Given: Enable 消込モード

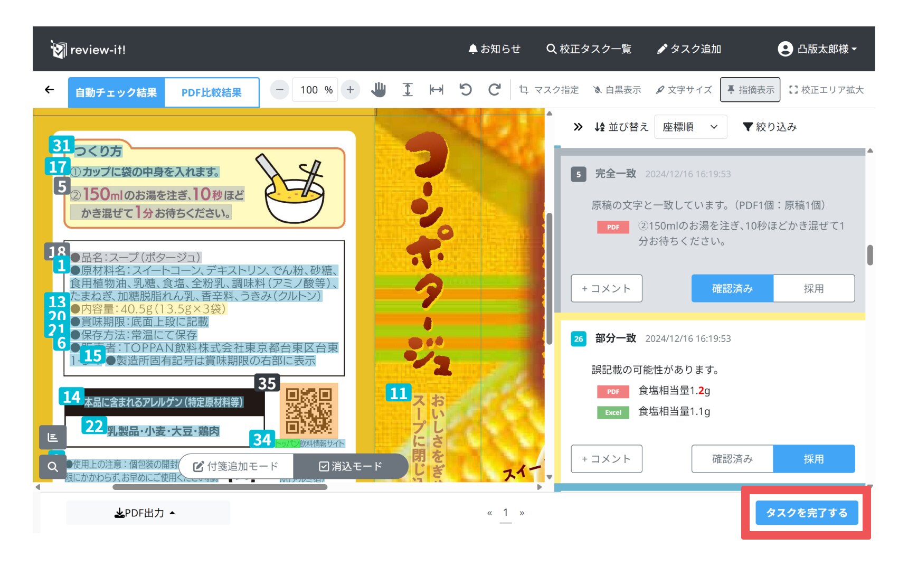Looking at the screenshot, I should pyautogui.click(x=351, y=467).
